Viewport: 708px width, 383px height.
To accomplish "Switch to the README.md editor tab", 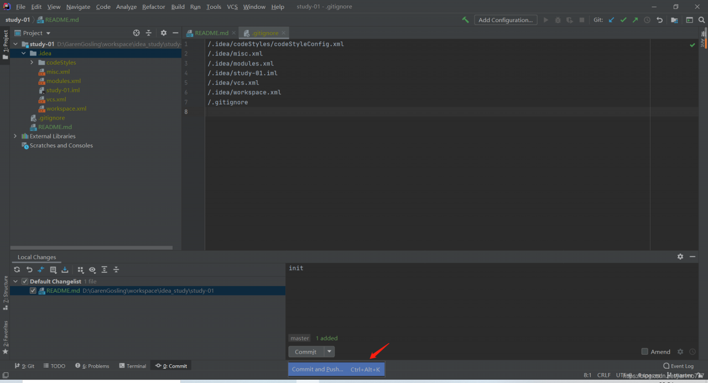I will point(211,33).
